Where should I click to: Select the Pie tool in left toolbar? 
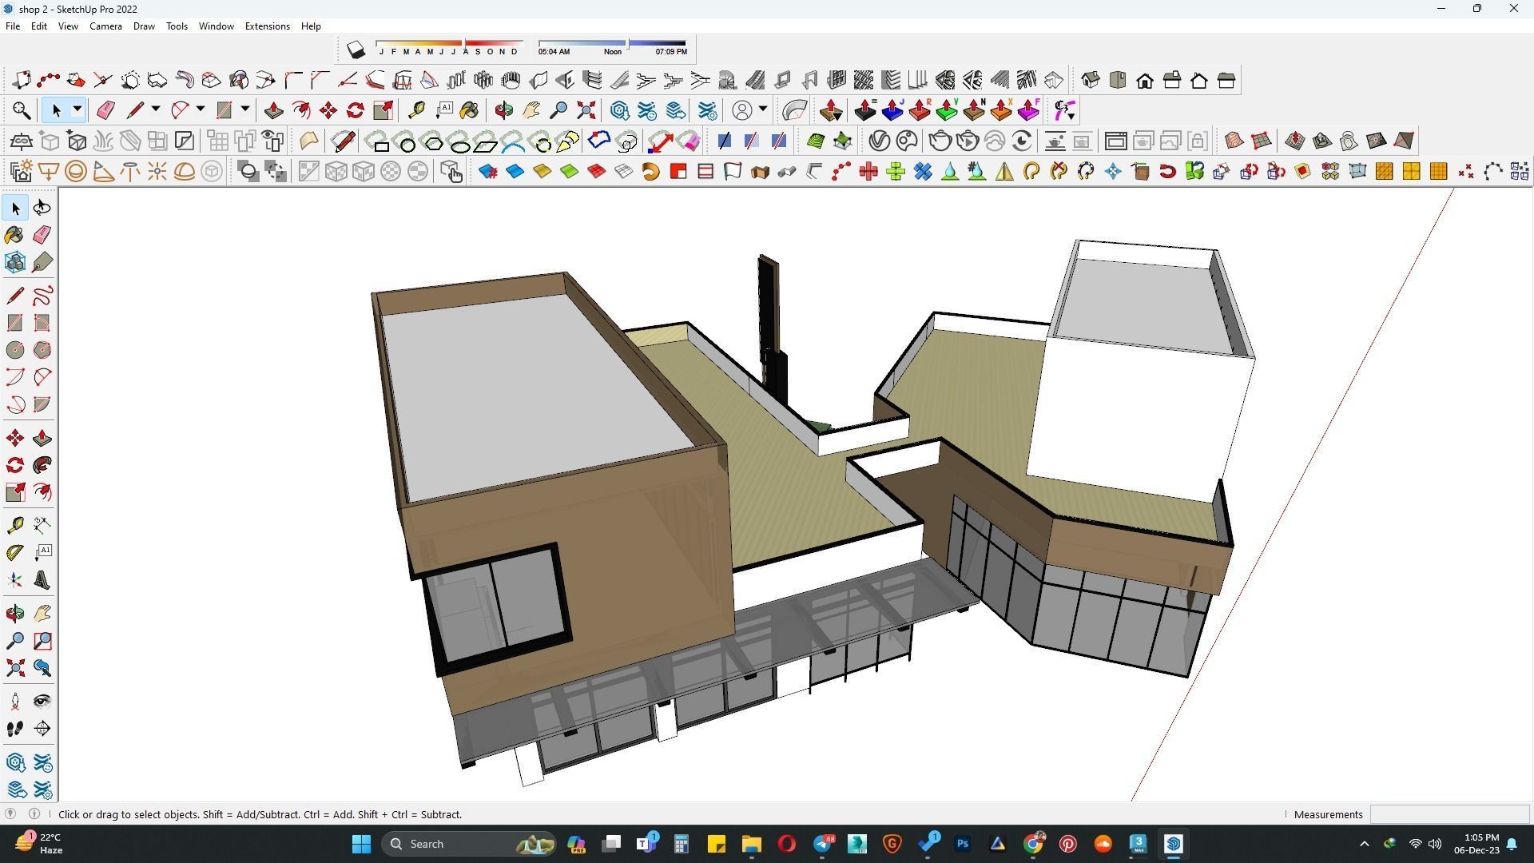click(x=42, y=404)
